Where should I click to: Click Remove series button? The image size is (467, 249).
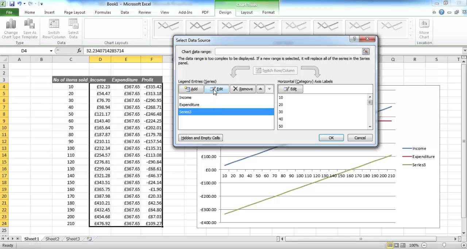pyautogui.click(x=243, y=89)
